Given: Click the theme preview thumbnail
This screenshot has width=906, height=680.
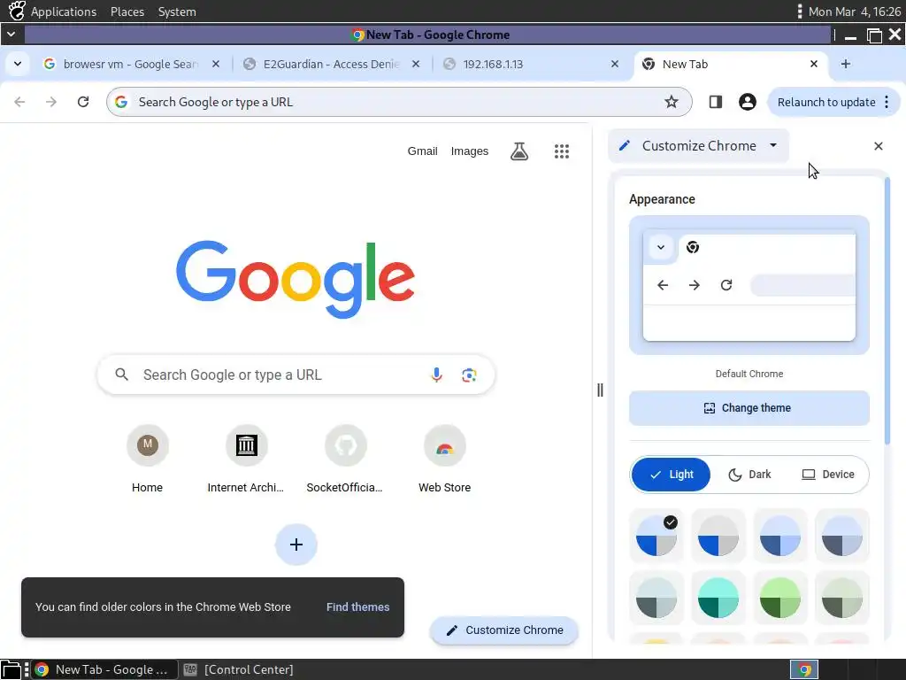Looking at the screenshot, I should tap(749, 285).
